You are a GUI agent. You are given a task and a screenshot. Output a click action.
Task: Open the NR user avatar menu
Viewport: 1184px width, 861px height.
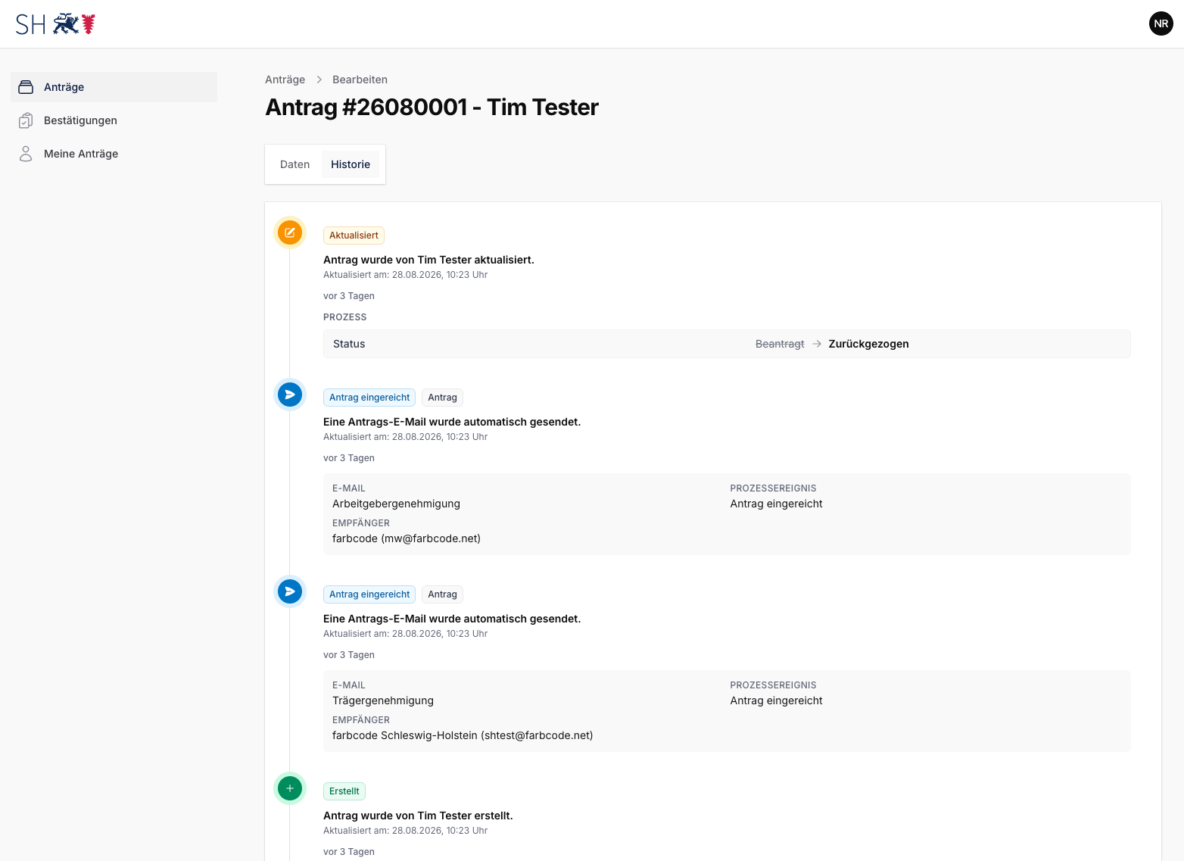(1161, 23)
